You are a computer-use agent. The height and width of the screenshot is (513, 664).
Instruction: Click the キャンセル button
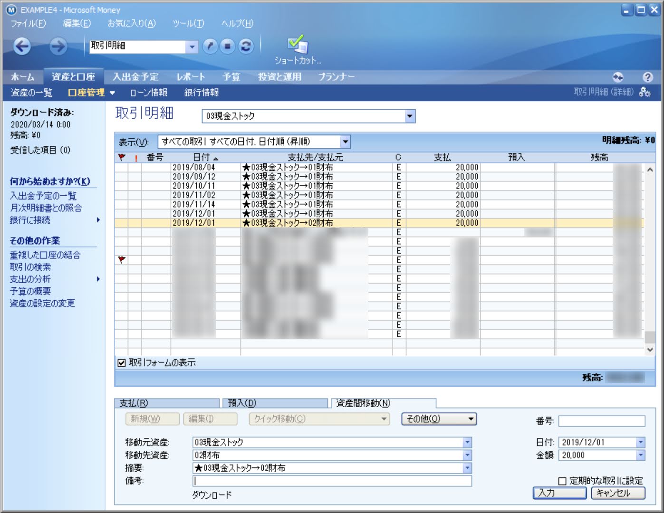pyautogui.click(x=618, y=493)
